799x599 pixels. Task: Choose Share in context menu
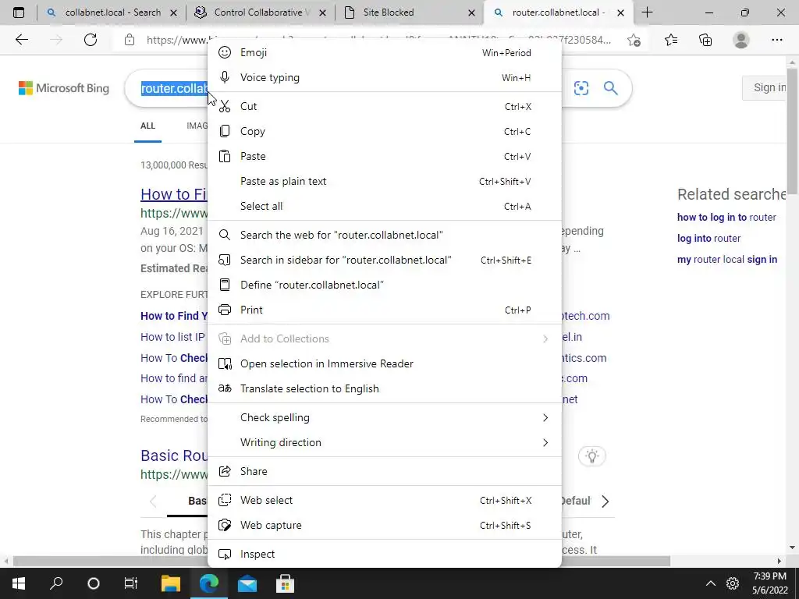[x=384, y=471]
